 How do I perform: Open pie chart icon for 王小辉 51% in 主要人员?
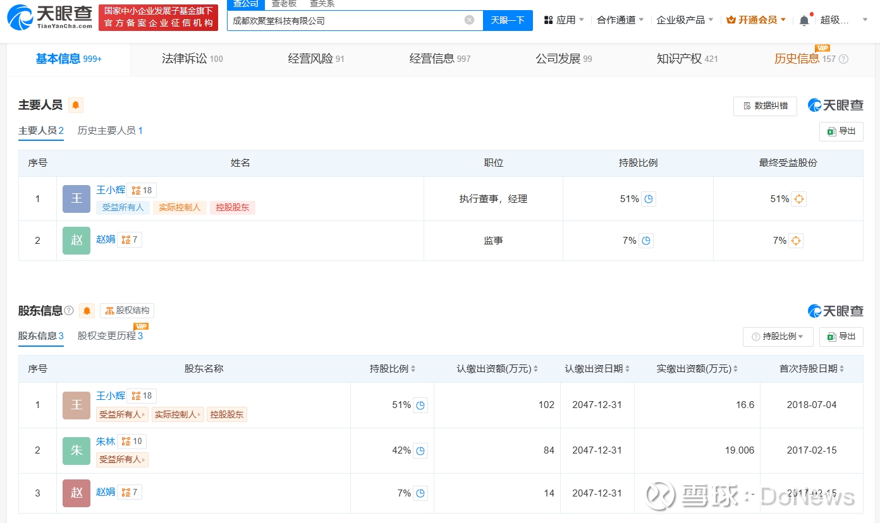coord(649,199)
